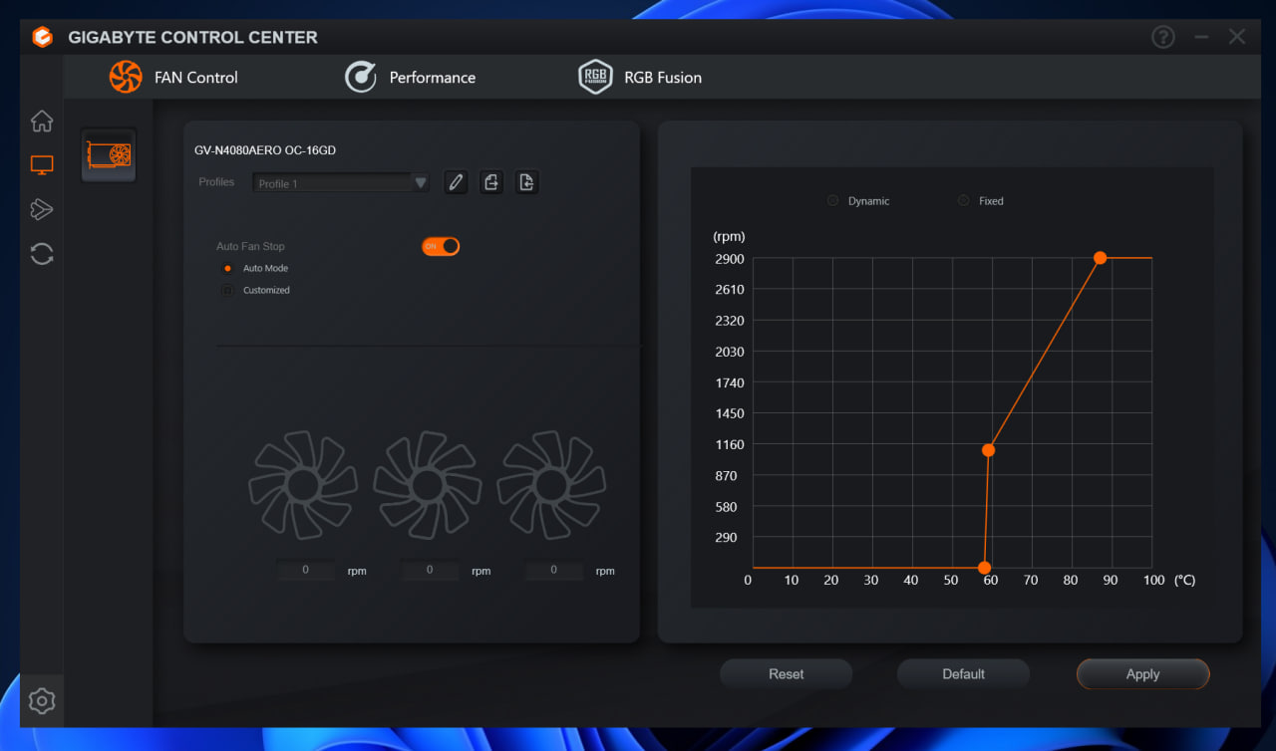This screenshot has height=751, width=1276.
Task: Click the GIGABYTE CONTROL CENTER title text
Action: tap(192, 38)
